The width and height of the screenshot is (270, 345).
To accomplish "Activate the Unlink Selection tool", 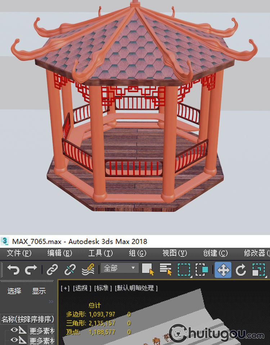I will click(70, 270).
